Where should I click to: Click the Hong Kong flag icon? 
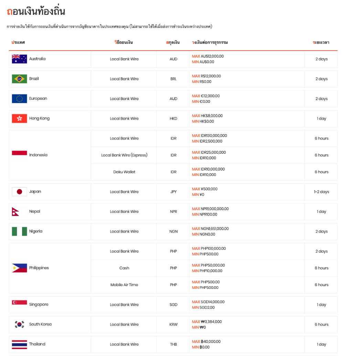(x=19, y=118)
